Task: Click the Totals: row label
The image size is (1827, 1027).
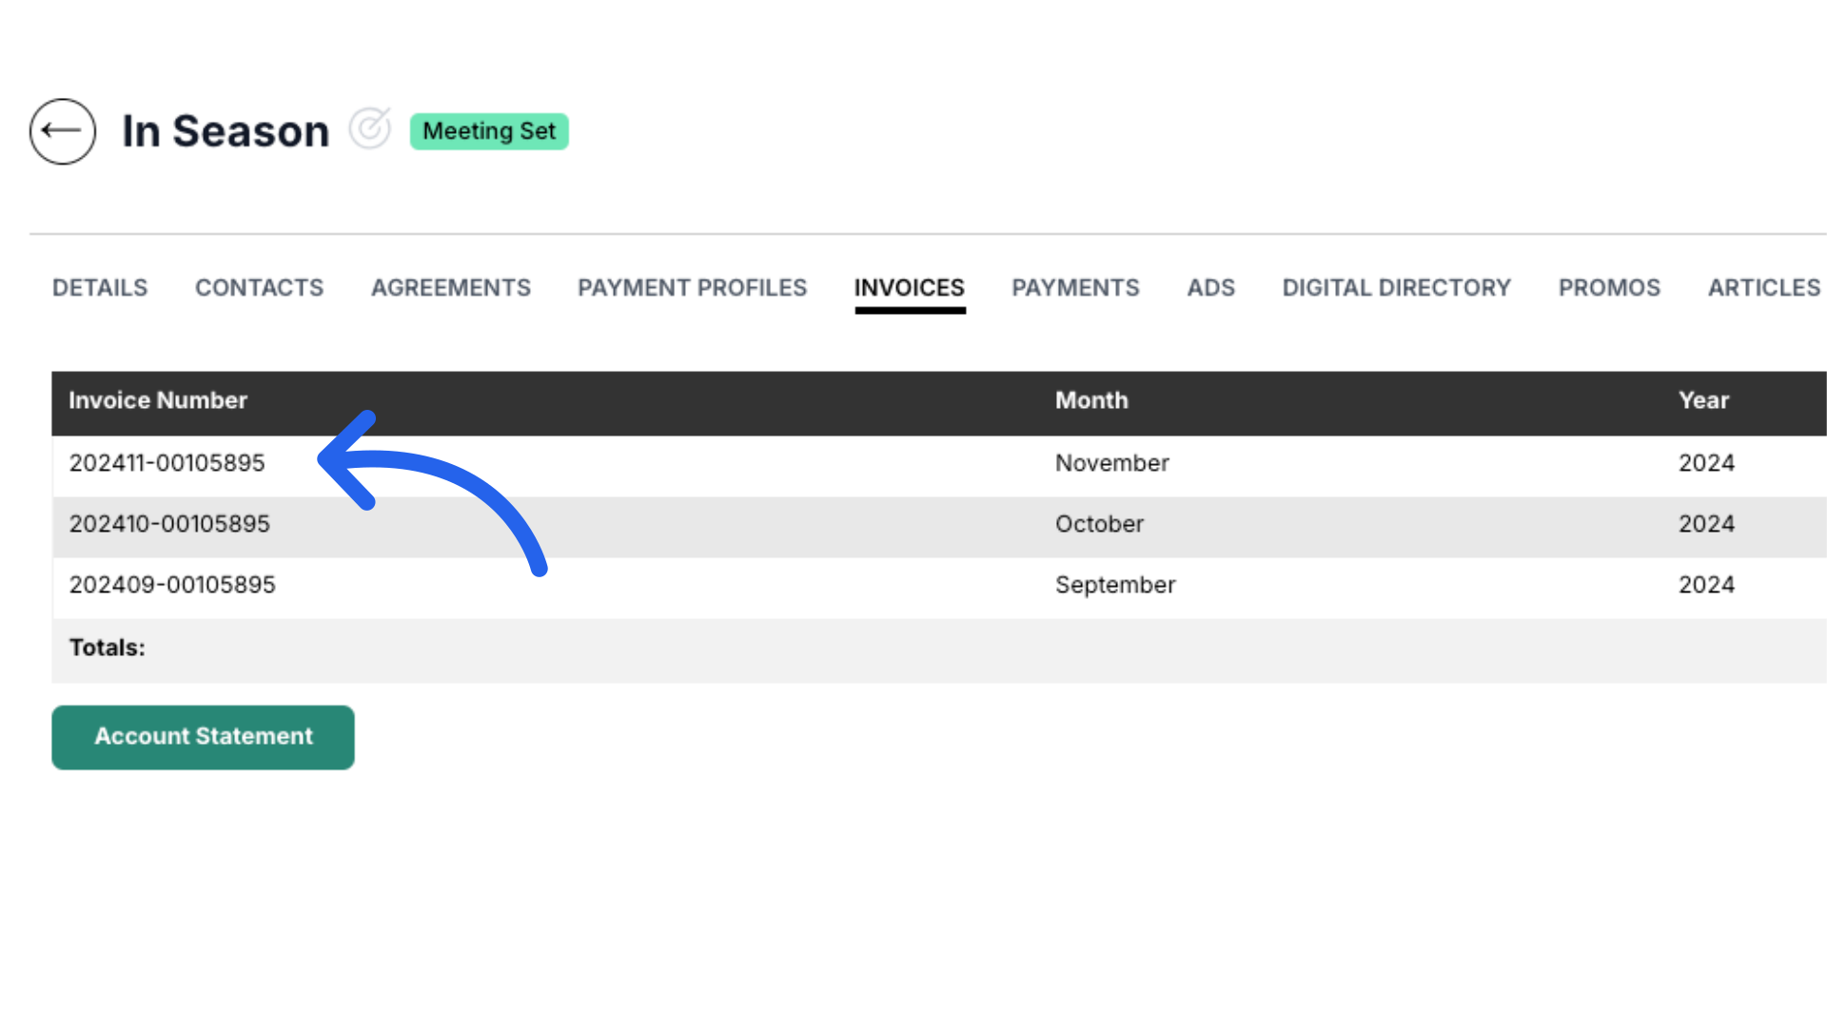Action: [108, 648]
